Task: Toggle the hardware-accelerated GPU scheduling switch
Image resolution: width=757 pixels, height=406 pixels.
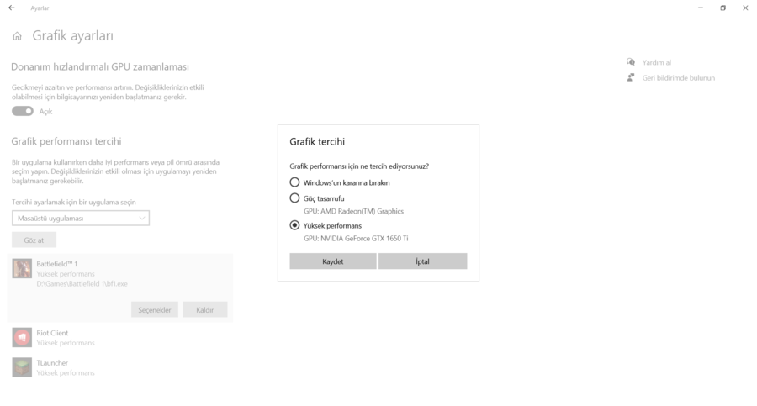Action: [23, 111]
